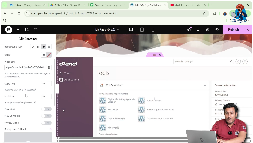Click the Publish button
Viewport: 253px width, 143px height.
233,30
